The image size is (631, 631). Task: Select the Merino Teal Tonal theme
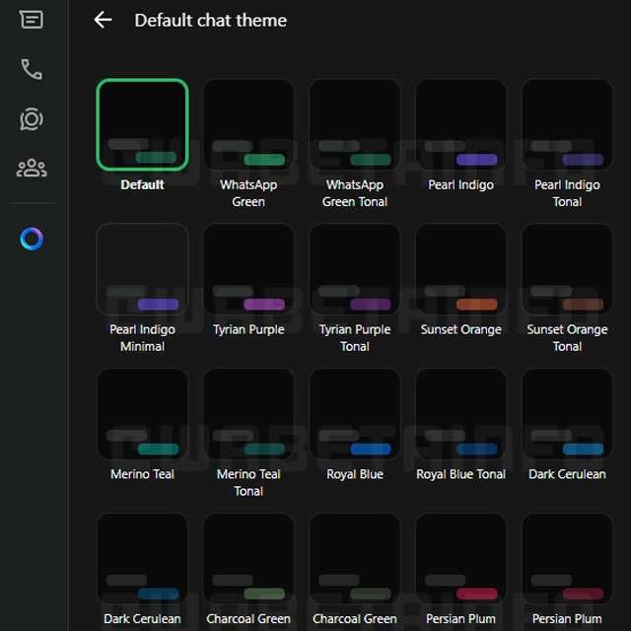tap(248, 414)
